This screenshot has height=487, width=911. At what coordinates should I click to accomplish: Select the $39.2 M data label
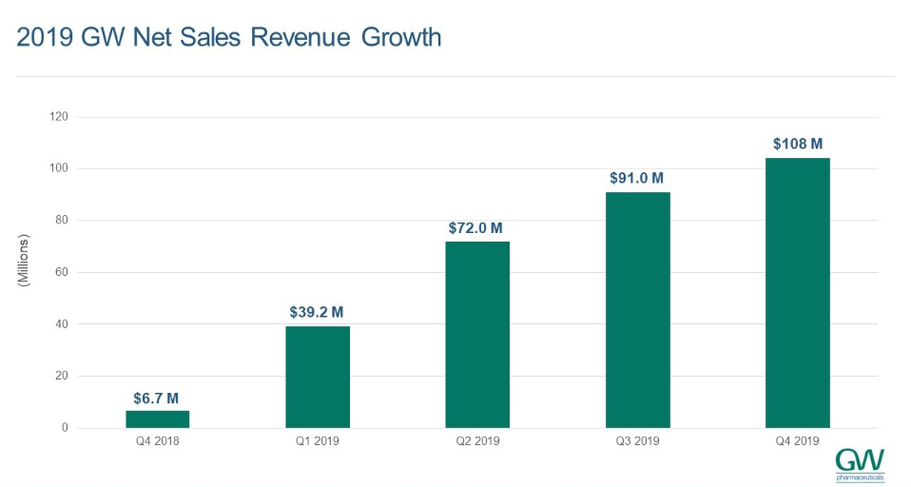317,312
